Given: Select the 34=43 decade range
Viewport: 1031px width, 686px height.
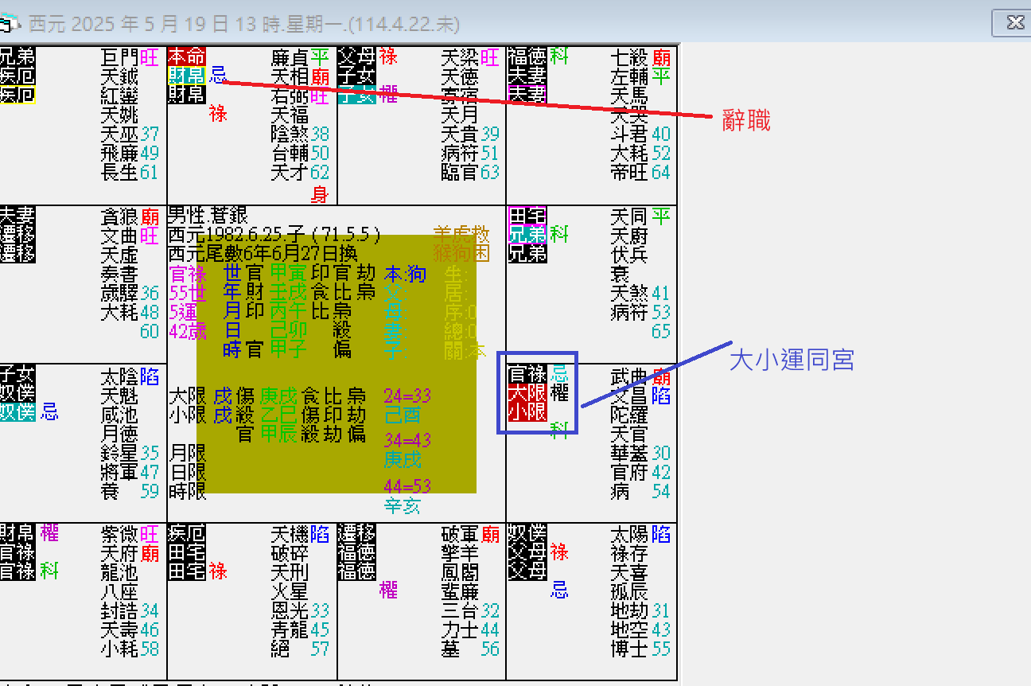Looking at the screenshot, I should tap(407, 440).
